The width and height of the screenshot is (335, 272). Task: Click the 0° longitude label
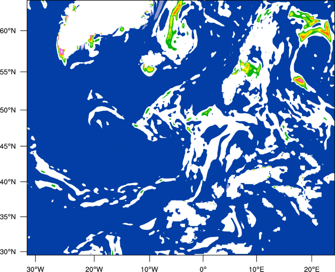point(203,269)
